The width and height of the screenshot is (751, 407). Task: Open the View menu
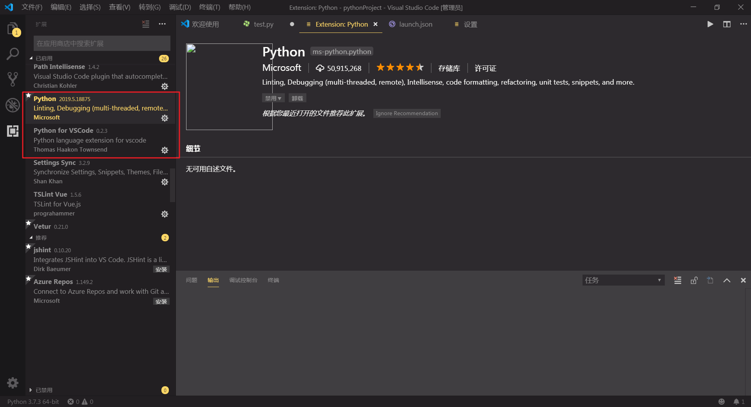pyautogui.click(x=119, y=7)
